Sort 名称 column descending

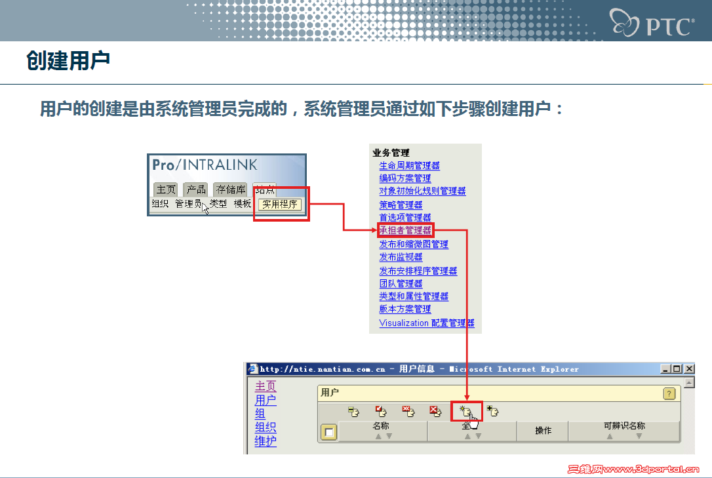pos(389,436)
